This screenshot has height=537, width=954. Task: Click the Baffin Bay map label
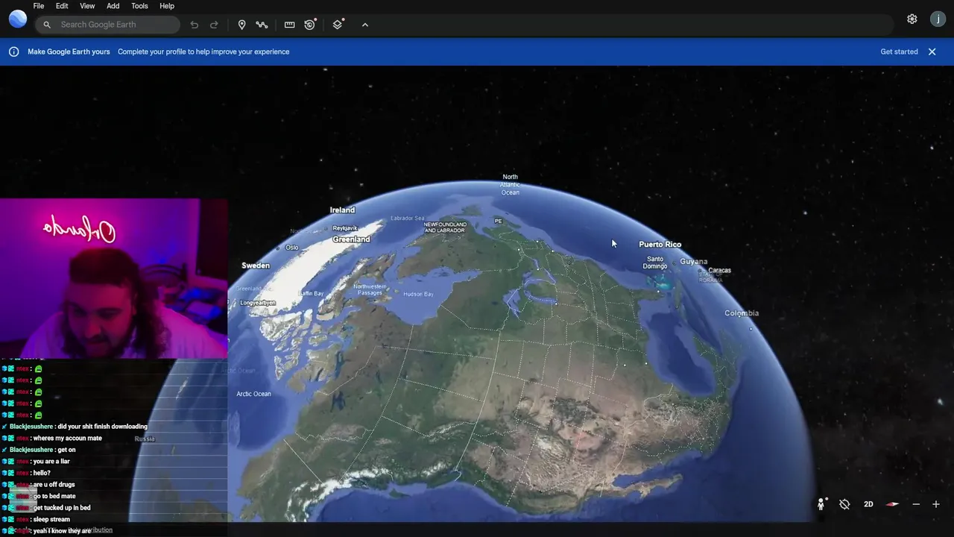[311, 294]
